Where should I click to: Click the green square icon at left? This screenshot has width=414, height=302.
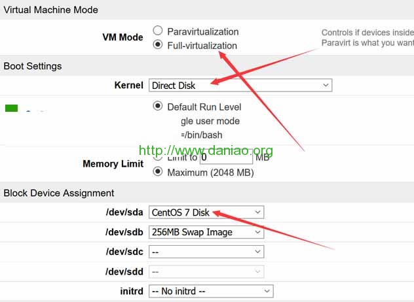click(11, 109)
